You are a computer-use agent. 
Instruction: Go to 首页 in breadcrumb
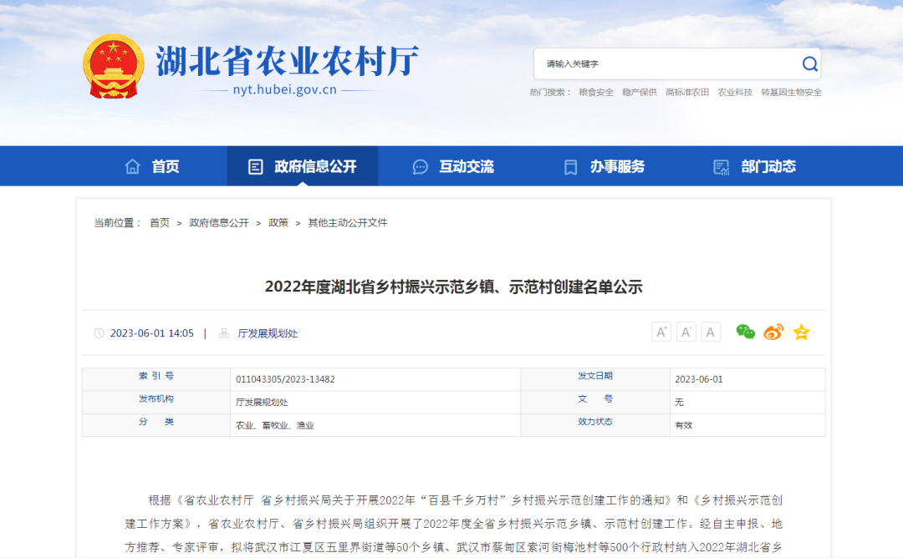coord(160,223)
